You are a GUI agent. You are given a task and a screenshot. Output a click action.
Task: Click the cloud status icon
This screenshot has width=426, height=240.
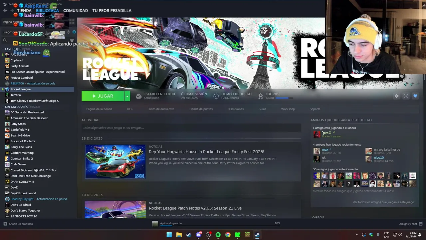[138, 96]
